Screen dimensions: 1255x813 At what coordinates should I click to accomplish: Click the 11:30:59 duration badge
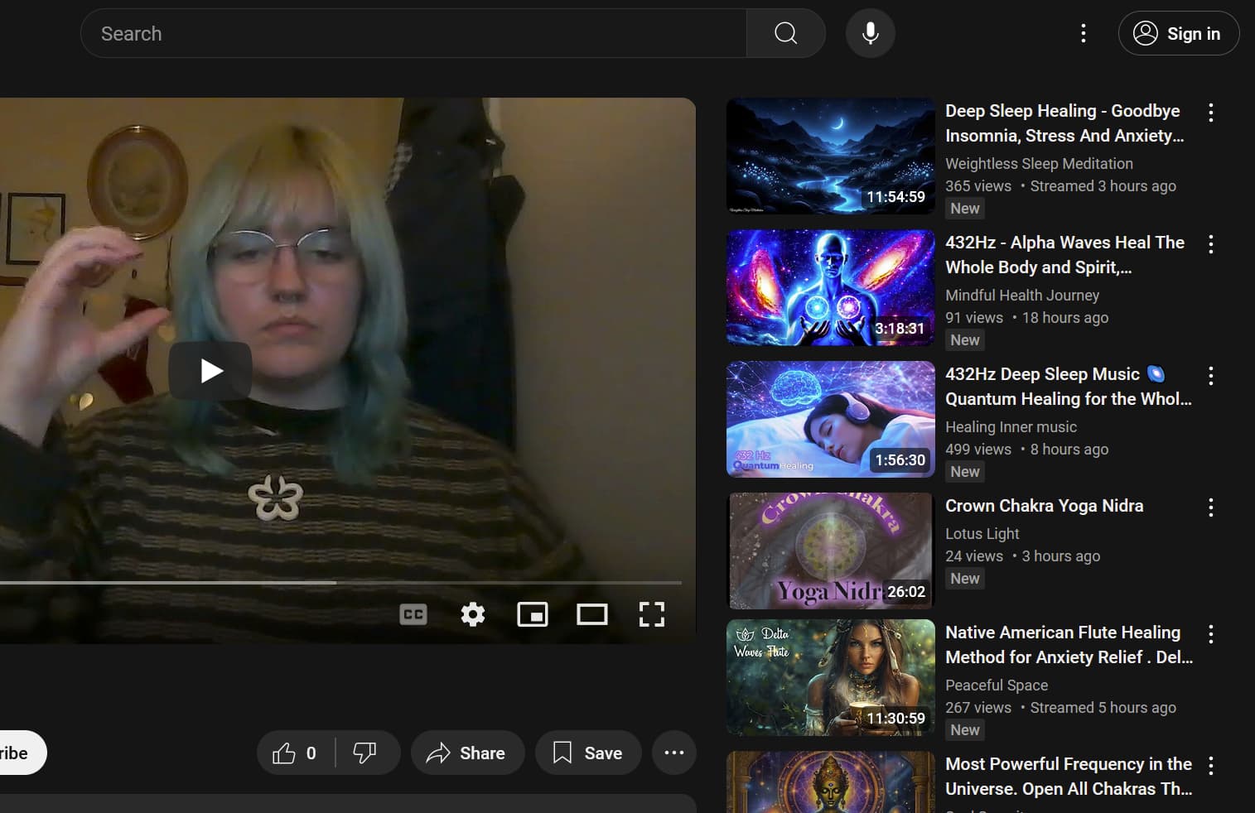tap(895, 719)
